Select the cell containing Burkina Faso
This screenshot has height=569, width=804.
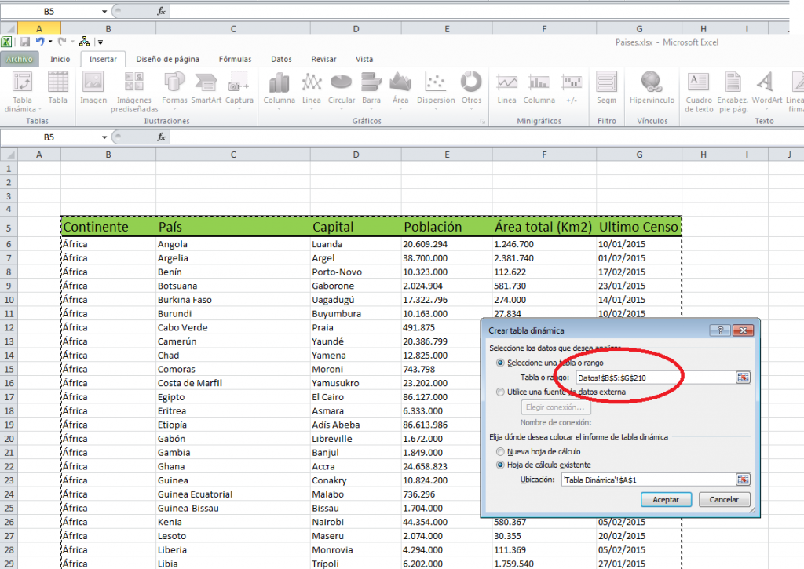[x=233, y=300]
